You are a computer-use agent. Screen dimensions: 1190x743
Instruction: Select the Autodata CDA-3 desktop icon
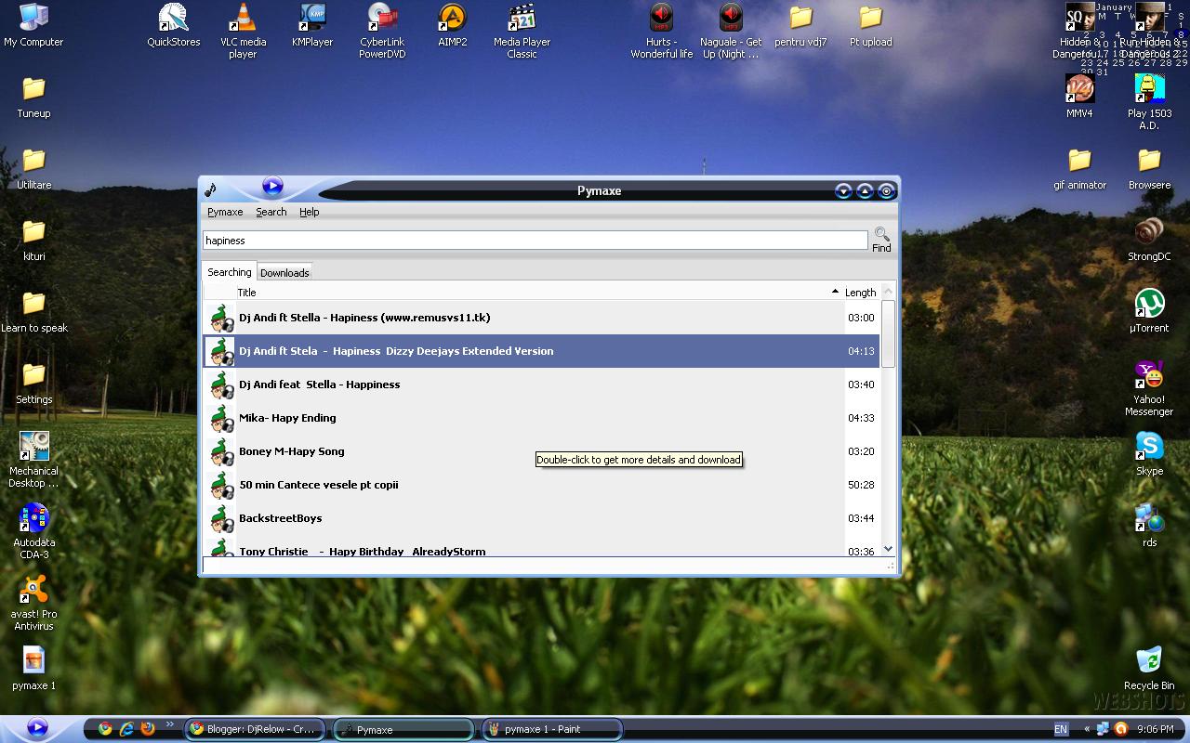pos(33,531)
